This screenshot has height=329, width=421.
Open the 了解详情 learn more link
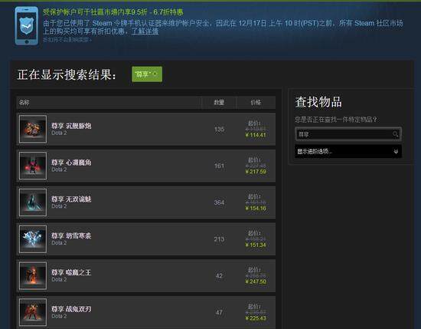[145, 31]
